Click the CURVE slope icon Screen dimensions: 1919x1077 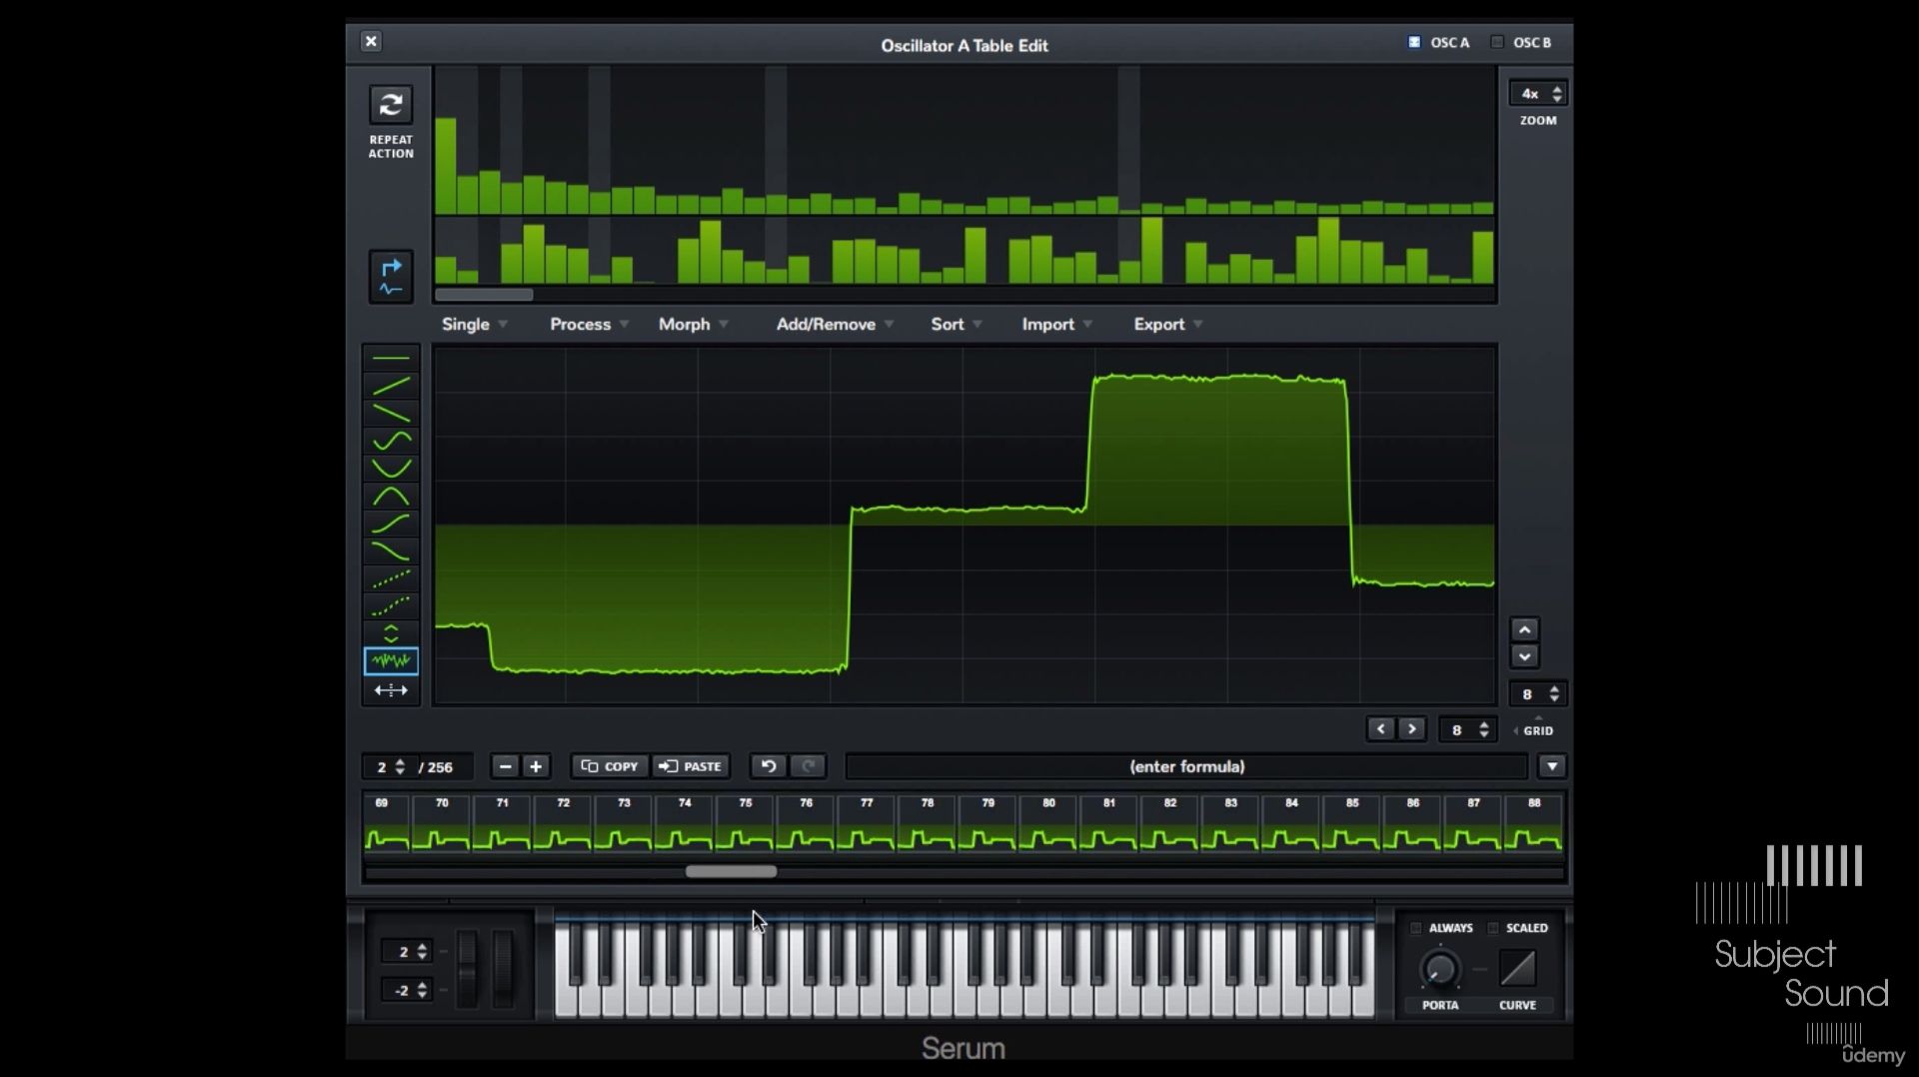pos(1517,968)
